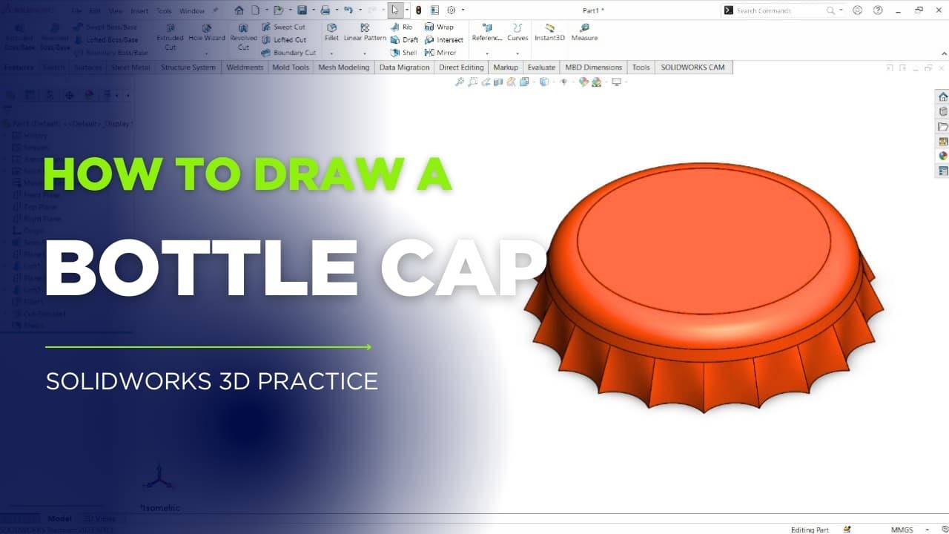Screen dimensions: 949x534
Task: Open the Help question mark icon
Action: [x=878, y=10]
